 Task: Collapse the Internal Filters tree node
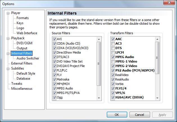pyautogui.click(x=8, y=54)
